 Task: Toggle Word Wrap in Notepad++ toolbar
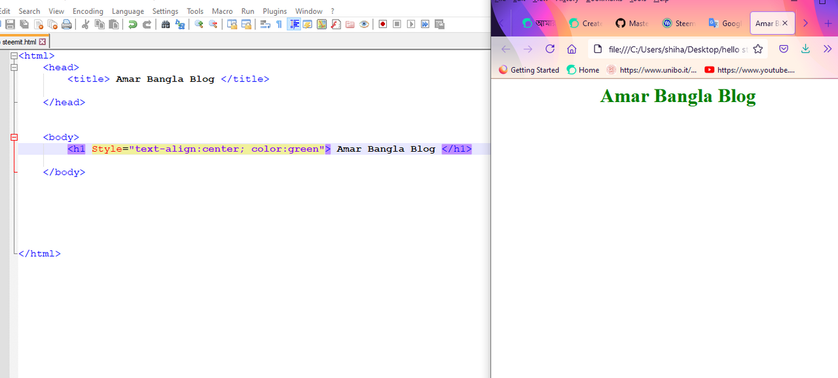click(265, 24)
